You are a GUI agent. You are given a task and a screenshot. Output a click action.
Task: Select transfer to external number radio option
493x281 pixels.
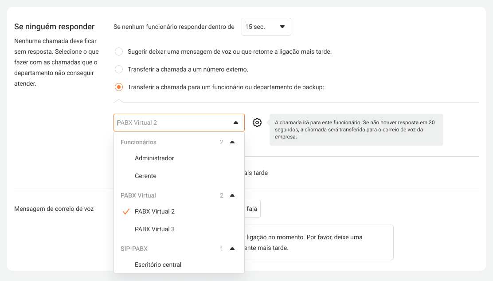pyautogui.click(x=119, y=69)
